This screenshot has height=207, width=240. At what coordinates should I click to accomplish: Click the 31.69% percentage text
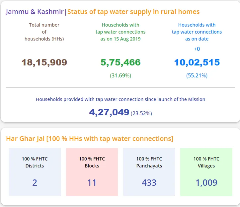click(x=120, y=75)
